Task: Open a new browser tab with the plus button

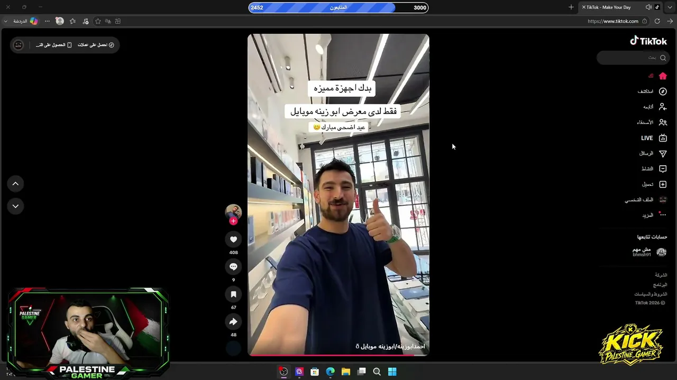Action: [x=571, y=7]
